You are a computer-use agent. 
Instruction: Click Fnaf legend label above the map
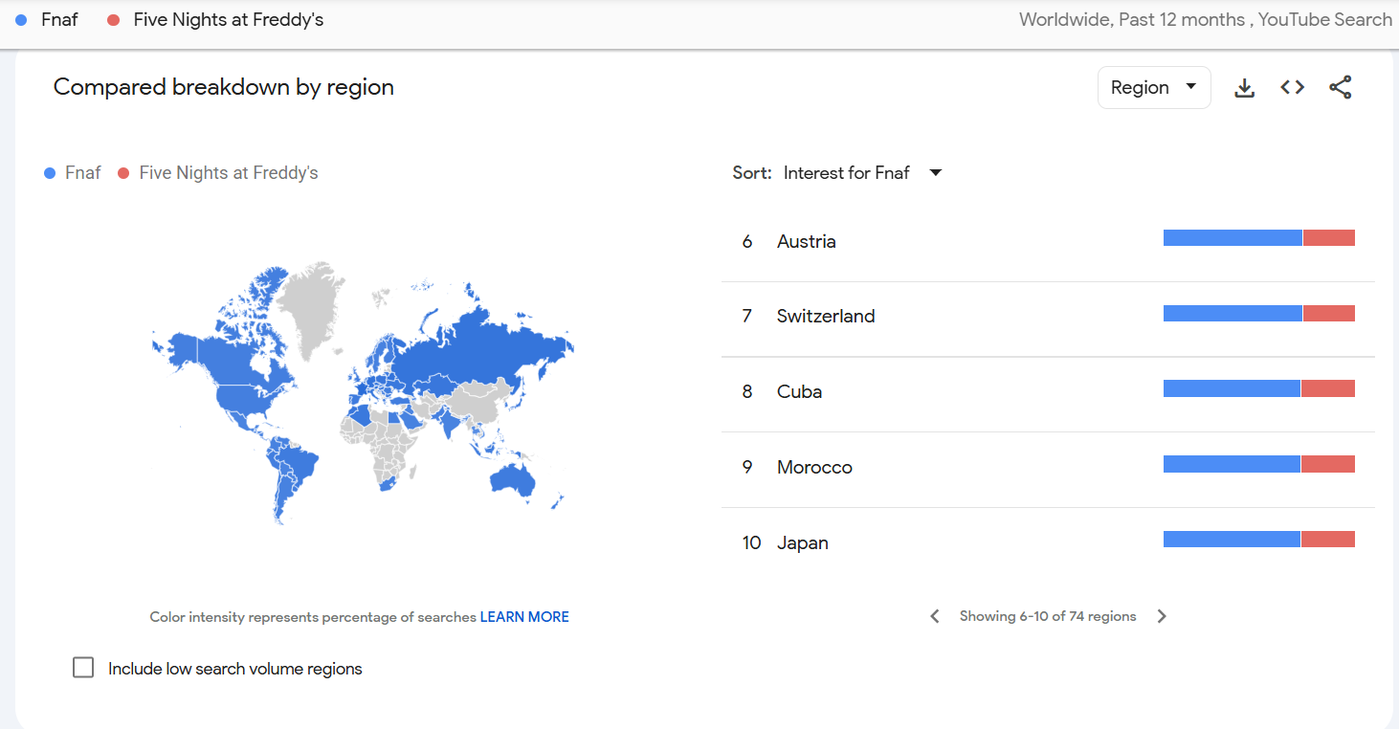(x=82, y=173)
